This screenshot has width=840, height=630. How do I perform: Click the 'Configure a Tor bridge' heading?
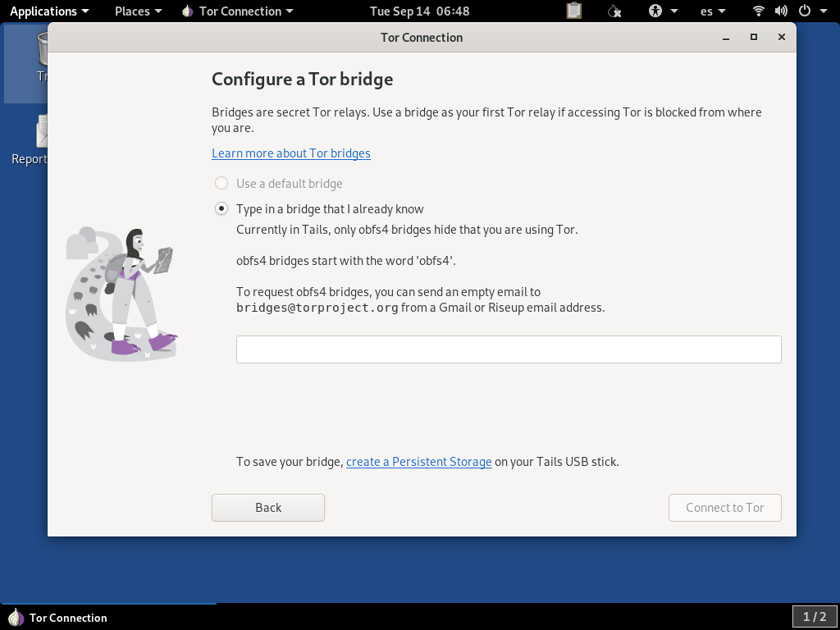pyautogui.click(x=302, y=80)
